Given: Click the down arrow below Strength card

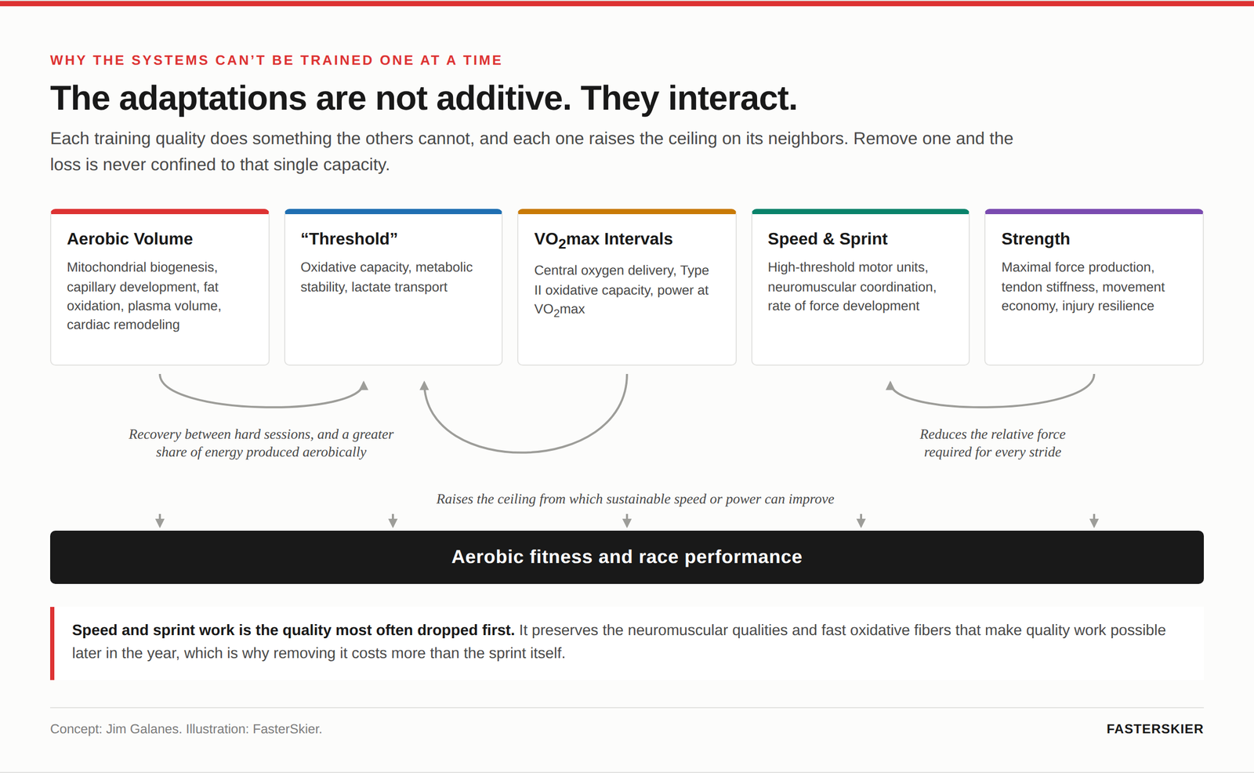Looking at the screenshot, I should tap(1094, 521).
